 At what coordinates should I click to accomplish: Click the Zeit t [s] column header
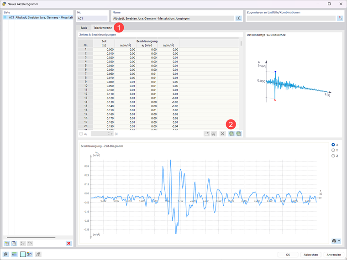(x=104, y=43)
